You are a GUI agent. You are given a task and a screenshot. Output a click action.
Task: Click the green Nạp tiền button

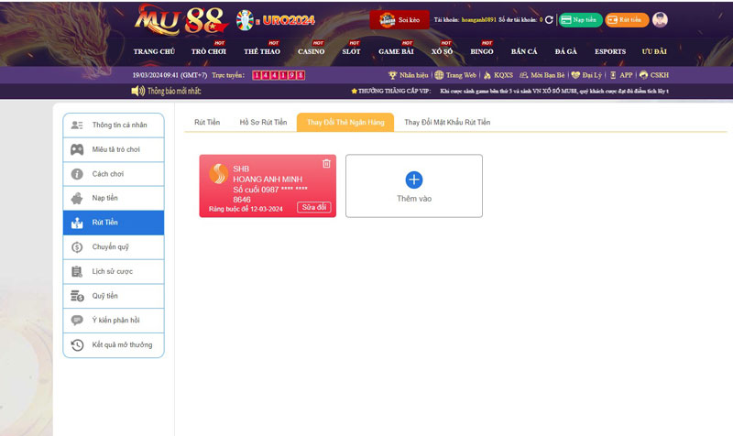(580, 19)
